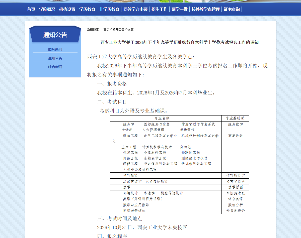The width and height of the screenshot is (301, 238).
Task: Click the 体育教育学 table cell
Action: pos(235,175)
